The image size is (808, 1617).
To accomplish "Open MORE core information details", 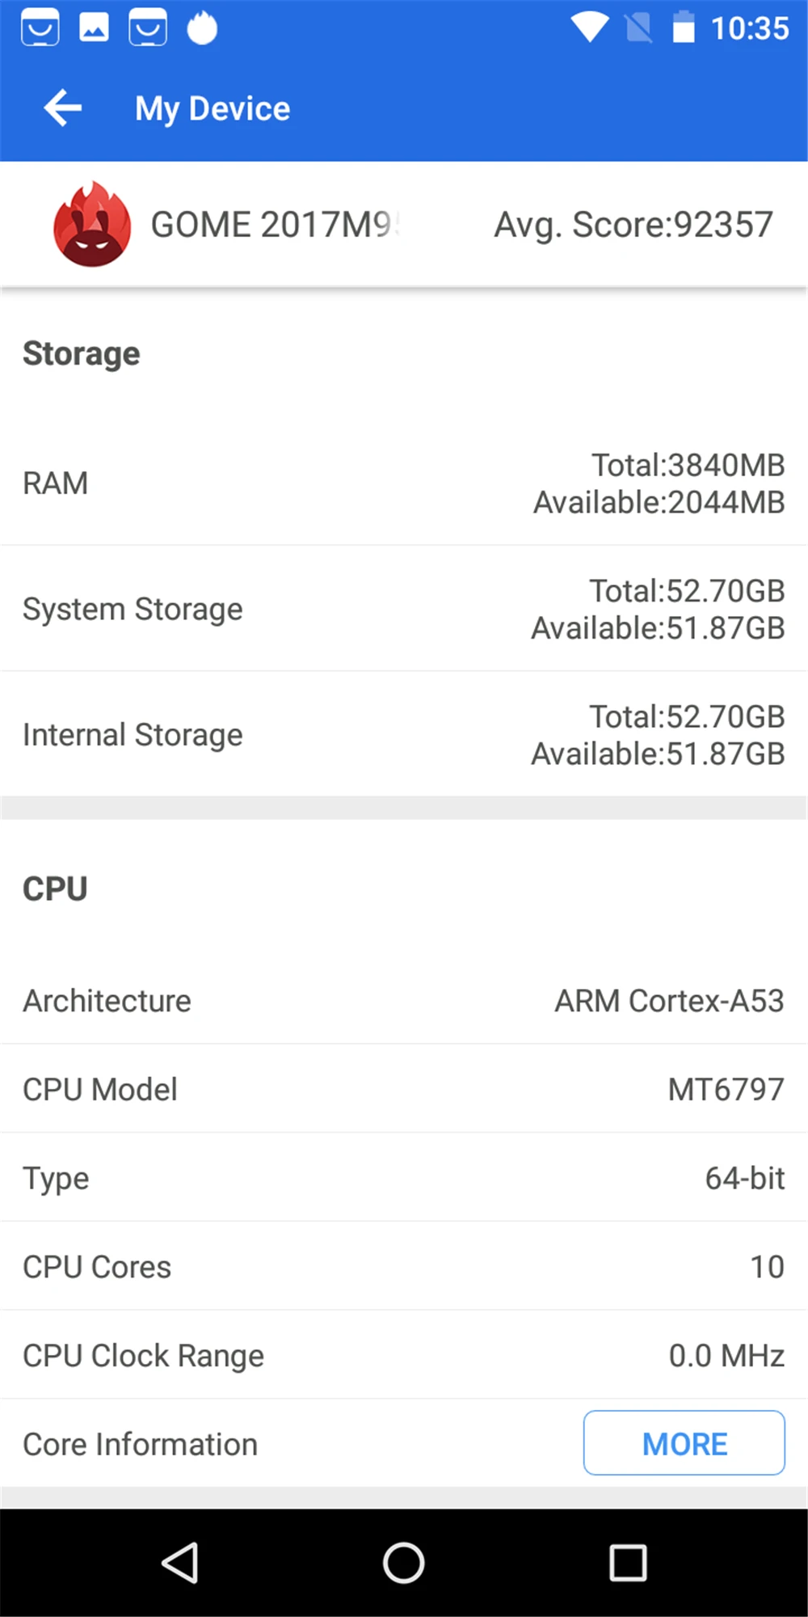I will pyautogui.click(x=684, y=1443).
